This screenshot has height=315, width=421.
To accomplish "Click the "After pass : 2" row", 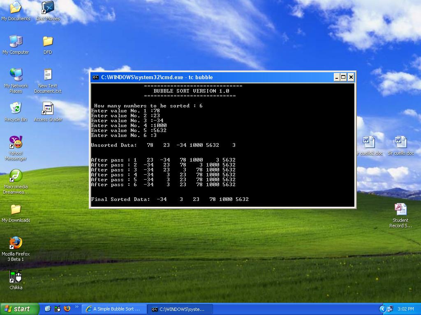I will 163,165.
